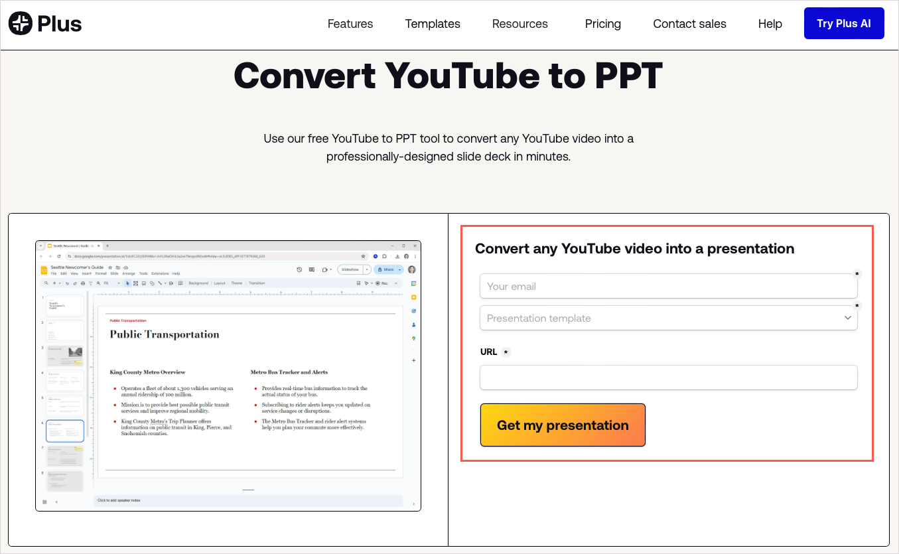Focus the Your email input field

669,286
